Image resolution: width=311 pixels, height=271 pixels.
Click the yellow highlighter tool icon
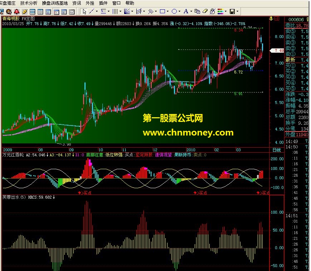coord(25,12)
